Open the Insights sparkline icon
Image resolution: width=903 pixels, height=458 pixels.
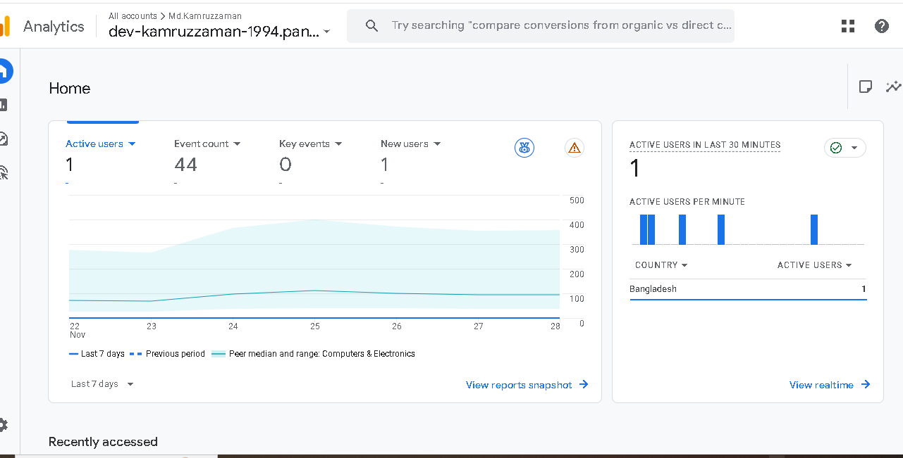pyautogui.click(x=893, y=87)
